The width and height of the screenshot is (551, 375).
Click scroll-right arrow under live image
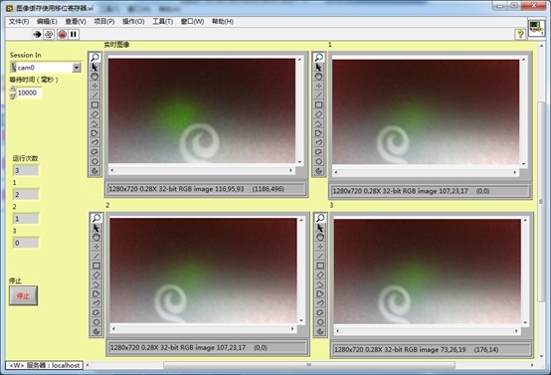pos(291,170)
